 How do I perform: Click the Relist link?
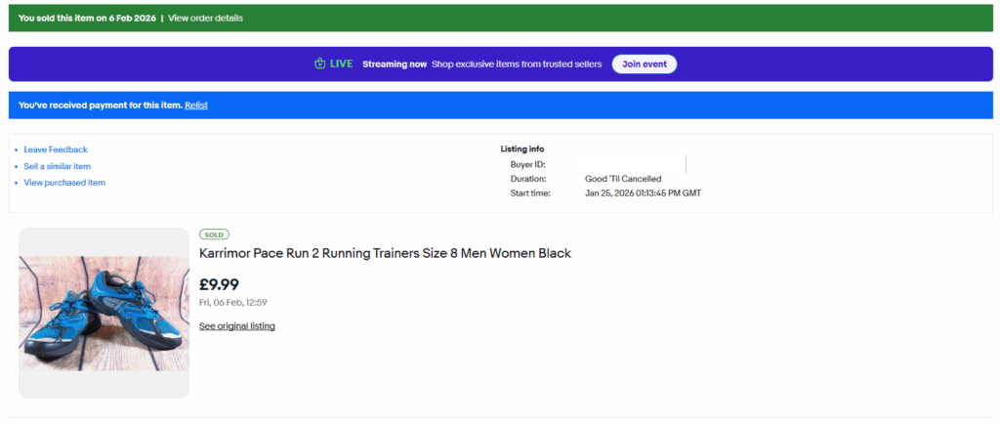click(x=196, y=106)
